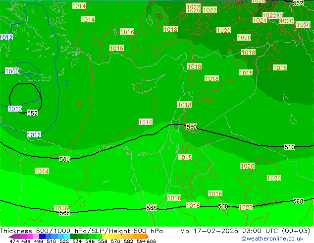Click the blue 1010 label next to black 552
The height and width of the screenshot is (243, 314).
click(15, 109)
